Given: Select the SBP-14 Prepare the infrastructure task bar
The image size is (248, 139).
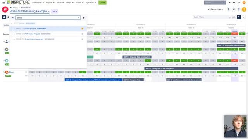Looking at the screenshot, I should pyautogui.click(x=231, y=46).
